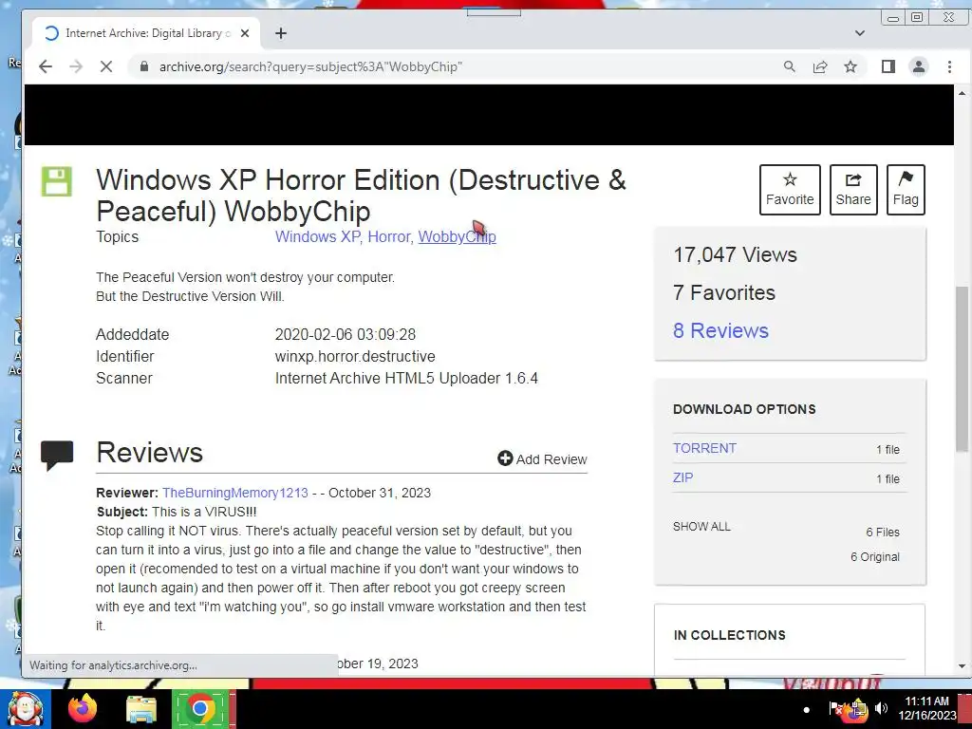The width and height of the screenshot is (972, 729).
Task: Click the lock icon in the address bar
Action: [x=144, y=66]
